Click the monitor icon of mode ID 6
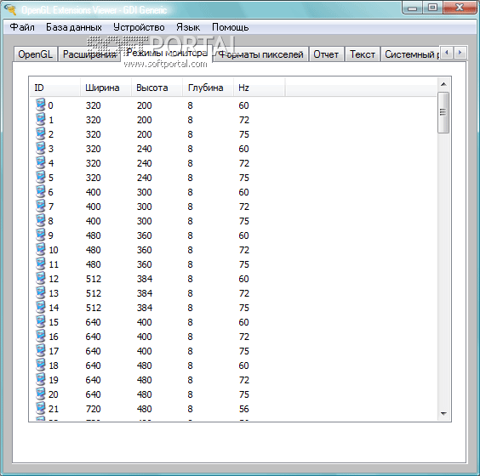This screenshot has width=480, height=476. (40, 191)
